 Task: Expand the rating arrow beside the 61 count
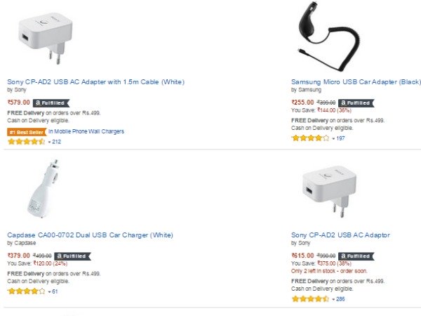click(48, 291)
